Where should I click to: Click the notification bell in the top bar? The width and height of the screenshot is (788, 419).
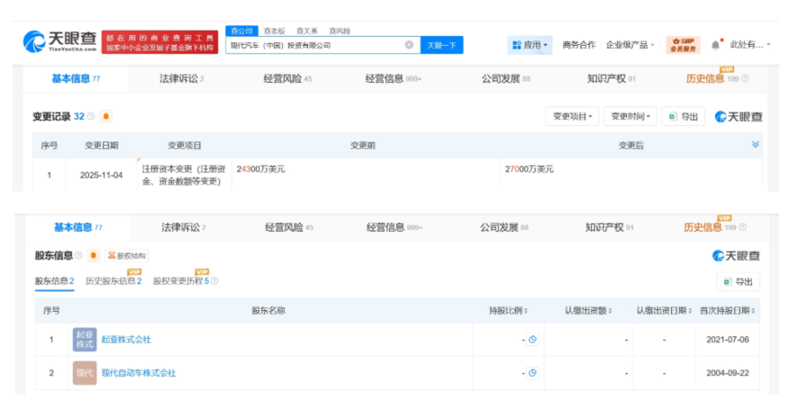point(716,44)
